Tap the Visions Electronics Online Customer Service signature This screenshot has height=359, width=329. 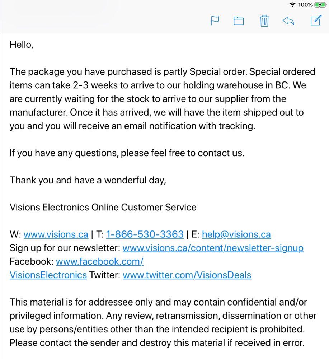(103, 208)
